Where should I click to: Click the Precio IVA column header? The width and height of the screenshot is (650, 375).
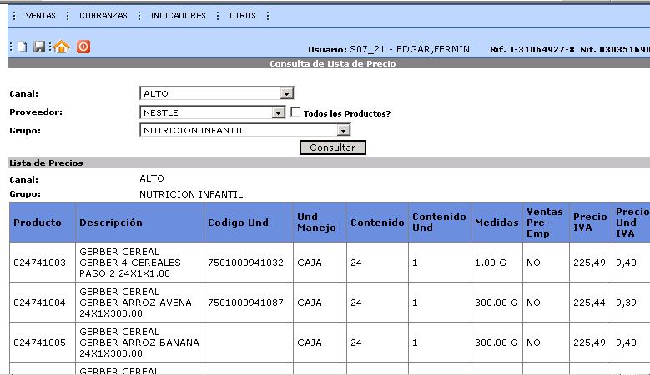[590, 222]
